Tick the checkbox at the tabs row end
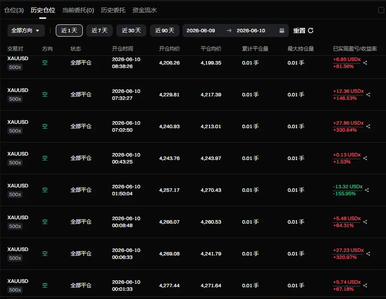The height and width of the screenshot is (299, 386). point(381,10)
